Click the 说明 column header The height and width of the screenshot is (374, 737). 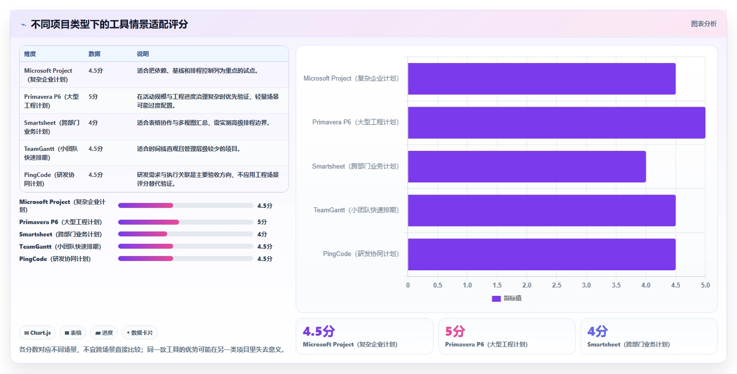coord(143,54)
